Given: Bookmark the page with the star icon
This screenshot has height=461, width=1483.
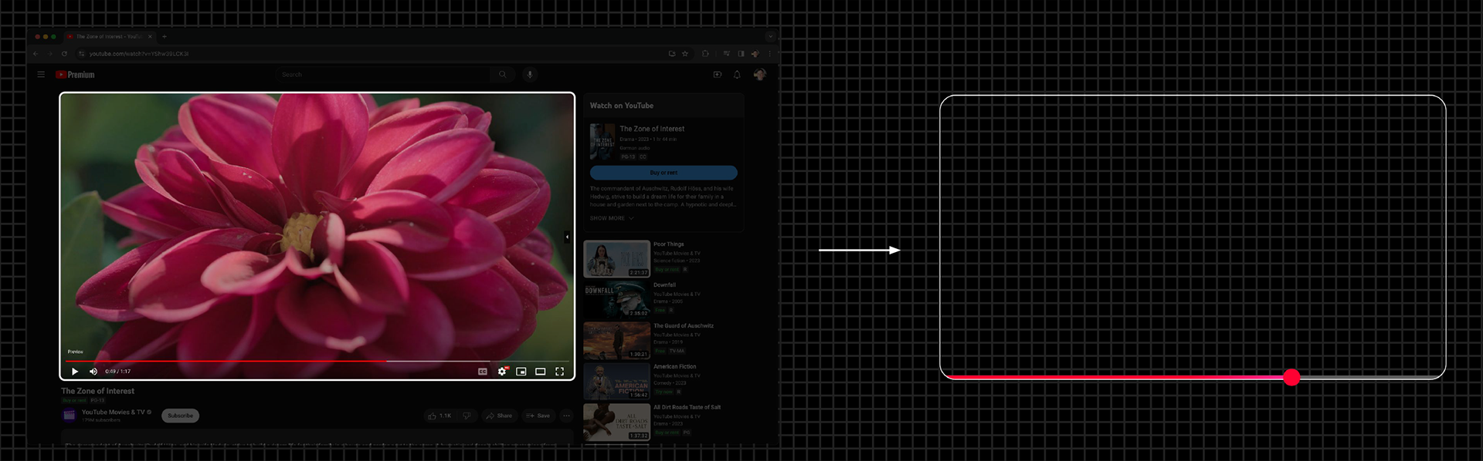Looking at the screenshot, I should [x=685, y=54].
